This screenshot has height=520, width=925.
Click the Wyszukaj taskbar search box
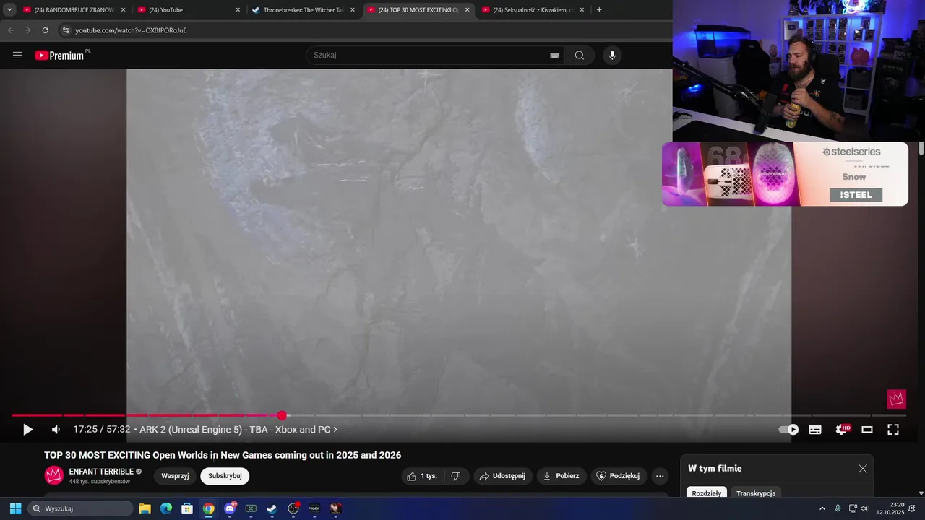(x=80, y=508)
